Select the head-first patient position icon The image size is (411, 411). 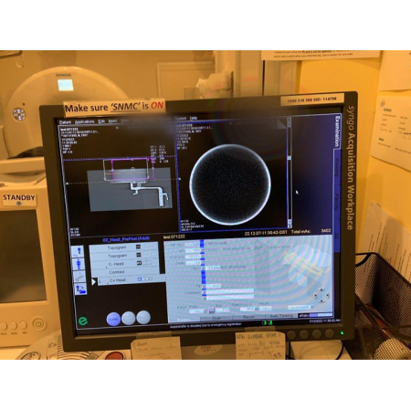(x=79, y=252)
